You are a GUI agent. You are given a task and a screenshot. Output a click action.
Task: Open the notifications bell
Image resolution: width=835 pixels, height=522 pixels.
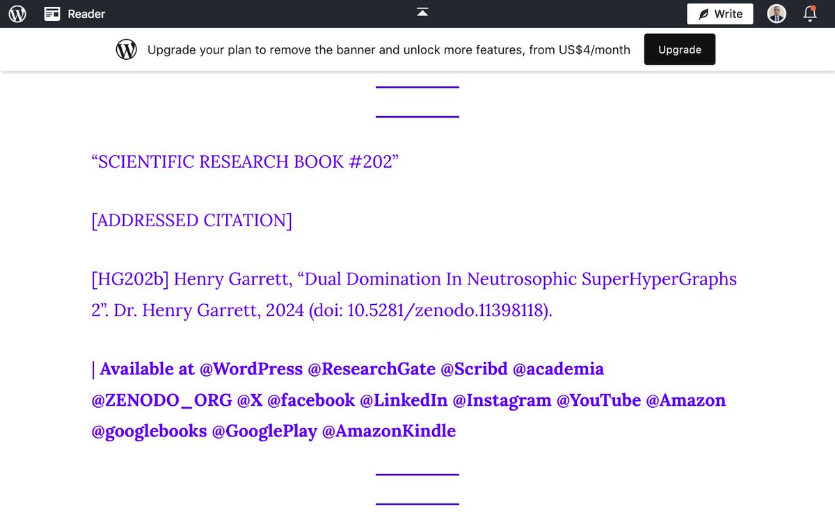(810, 14)
